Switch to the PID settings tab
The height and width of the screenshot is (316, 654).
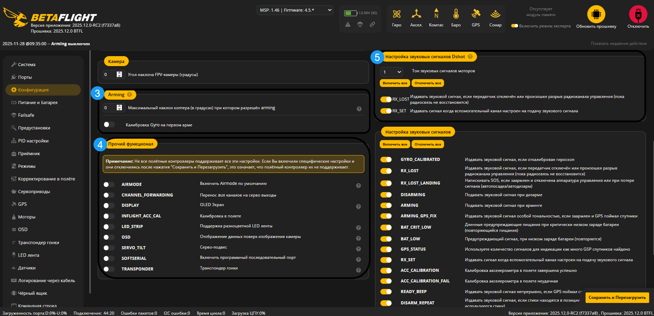(33, 141)
